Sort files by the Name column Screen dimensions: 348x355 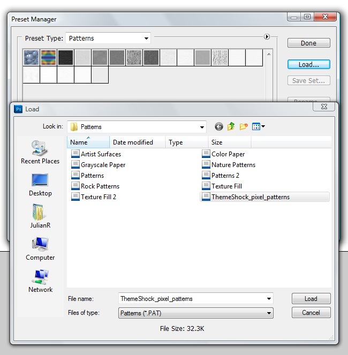(88, 142)
